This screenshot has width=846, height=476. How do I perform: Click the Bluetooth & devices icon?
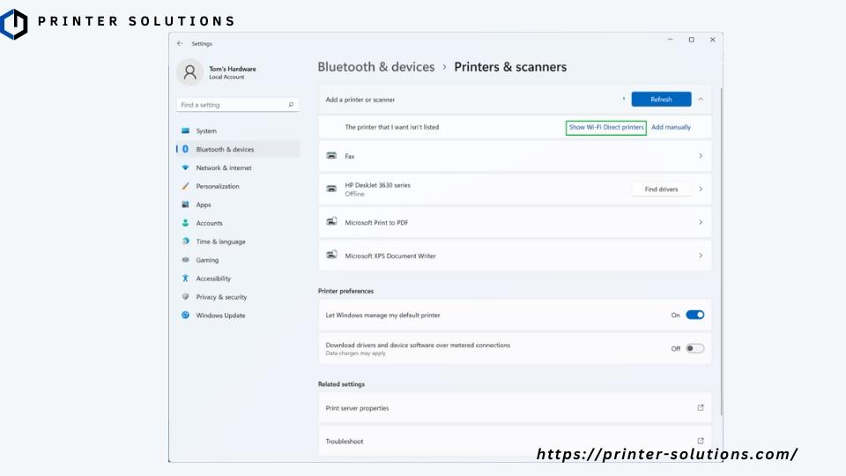185,149
